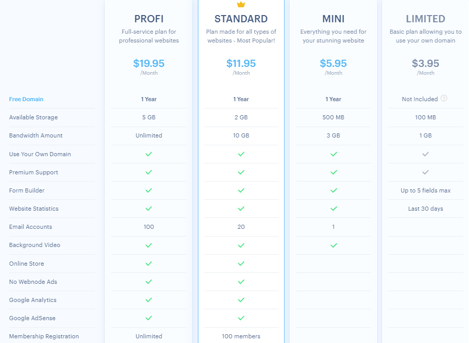
Task: Click MINI checkmark for Background Video
Action: pos(333,245)
